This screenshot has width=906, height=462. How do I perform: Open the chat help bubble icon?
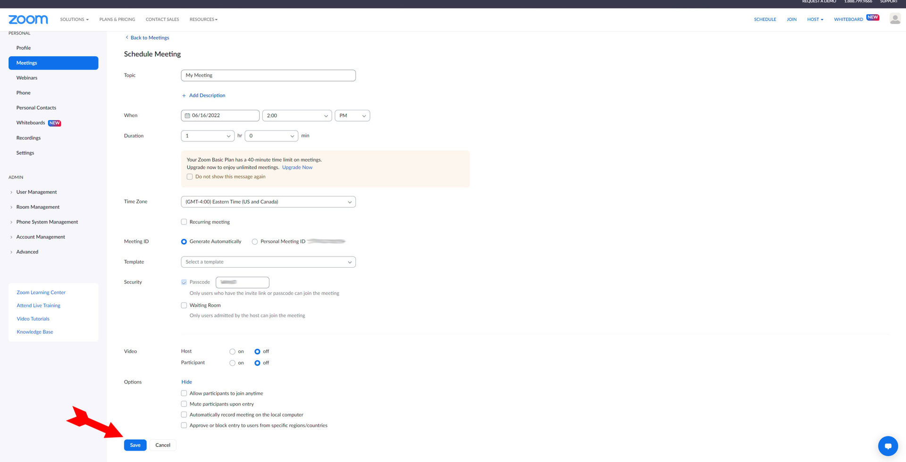click(888, 445)
